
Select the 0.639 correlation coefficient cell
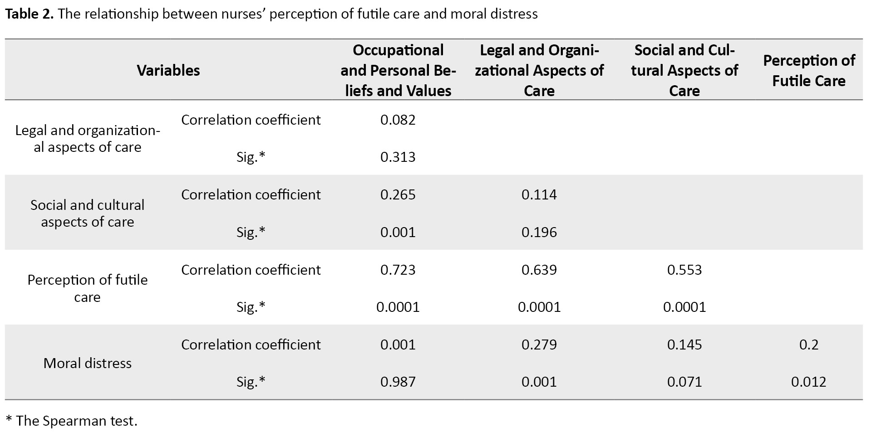pos(539,270)
